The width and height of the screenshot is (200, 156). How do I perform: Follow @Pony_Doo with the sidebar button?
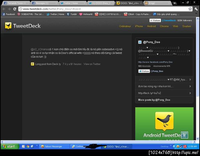[x=144, y=71]
